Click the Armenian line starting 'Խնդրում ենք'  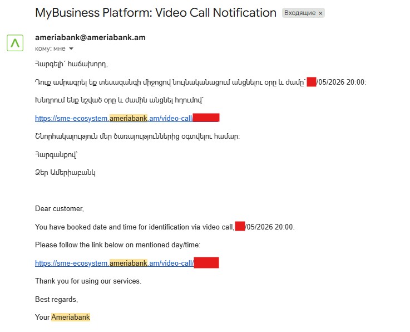119,100
